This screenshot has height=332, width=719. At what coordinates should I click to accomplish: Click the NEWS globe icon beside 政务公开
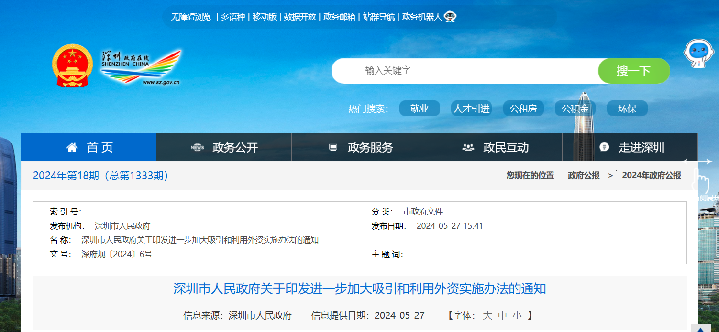pos(197,148)
